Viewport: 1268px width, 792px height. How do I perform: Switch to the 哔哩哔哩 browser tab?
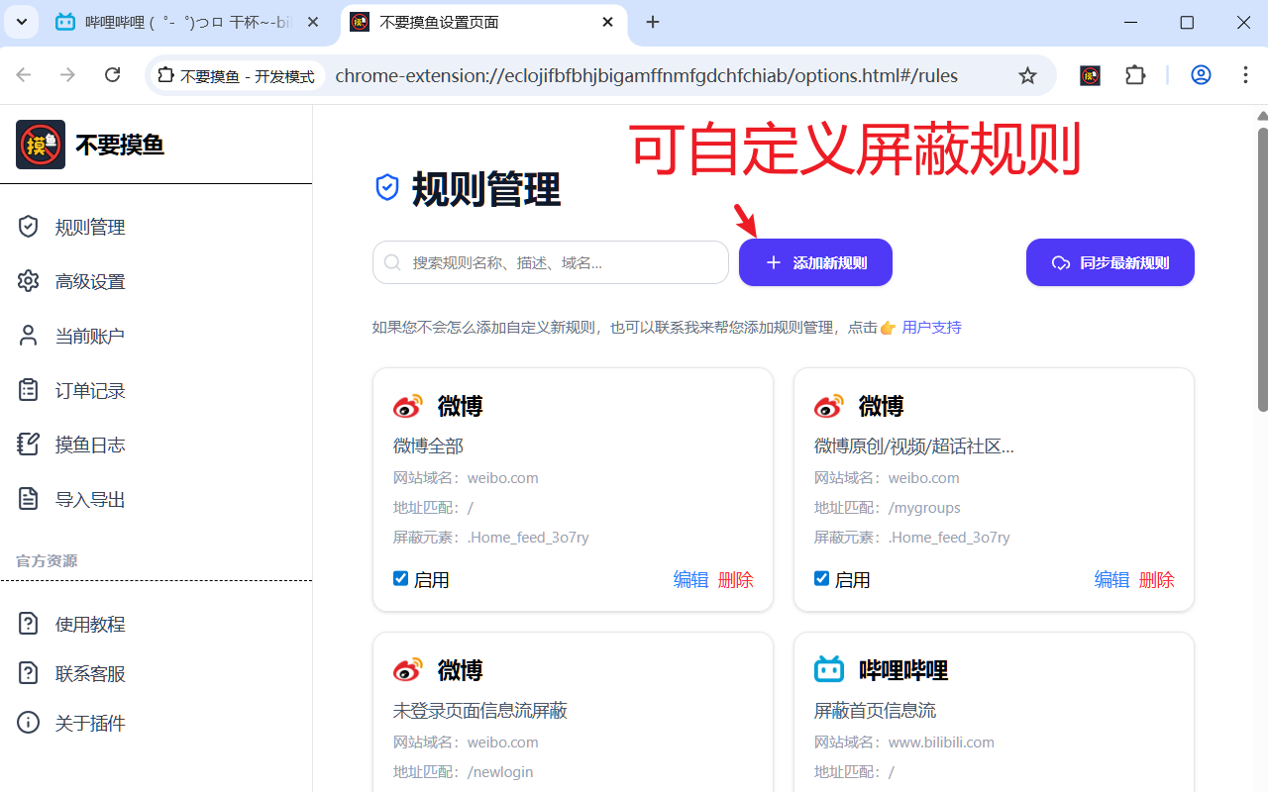pos(188,23)
